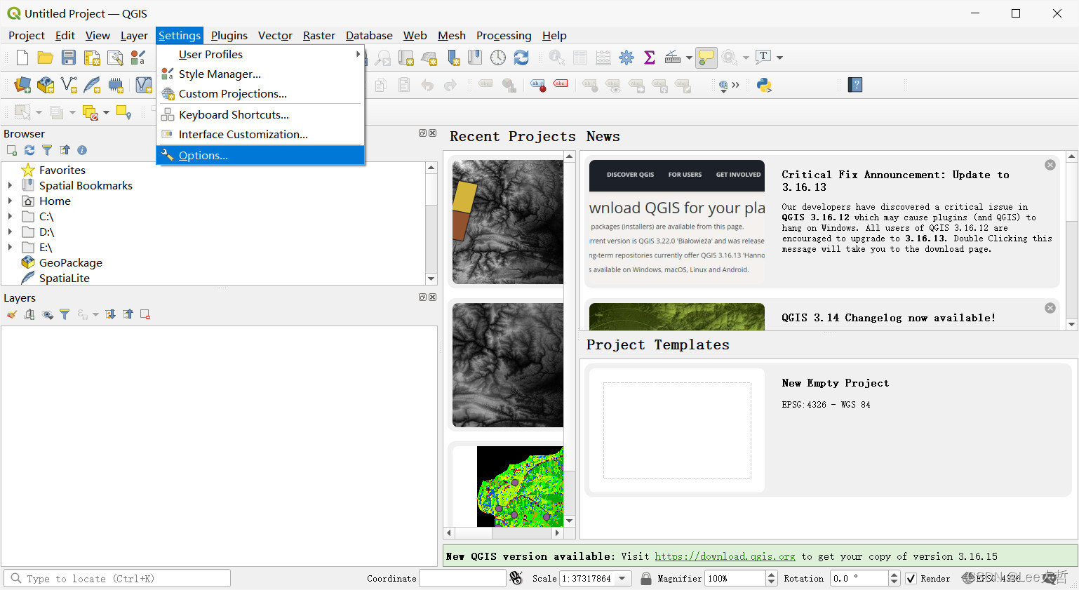Select the New Empty Project template
Screen dimensions: 1079x590
[829, 429]
